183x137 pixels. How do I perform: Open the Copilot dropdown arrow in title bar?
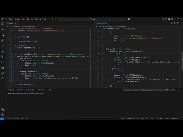click(x=131, y=19)
